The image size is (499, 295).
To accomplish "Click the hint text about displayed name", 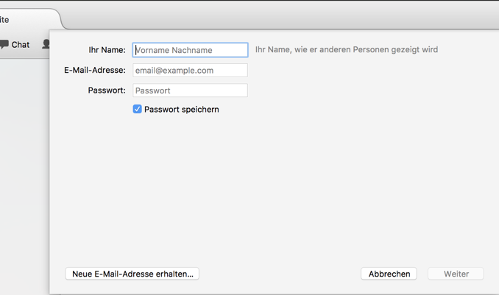I will pos(347,49).
